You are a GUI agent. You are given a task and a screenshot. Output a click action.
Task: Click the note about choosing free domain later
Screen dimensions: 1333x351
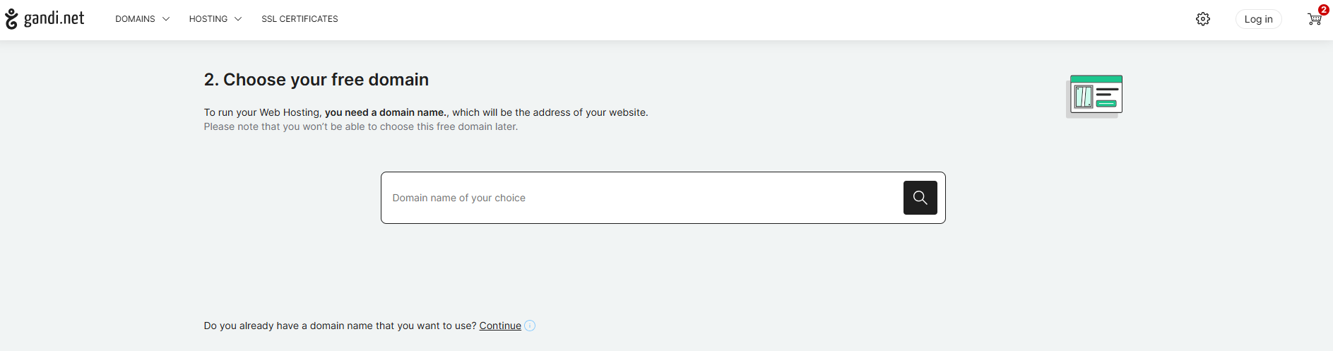pos(361,126)
